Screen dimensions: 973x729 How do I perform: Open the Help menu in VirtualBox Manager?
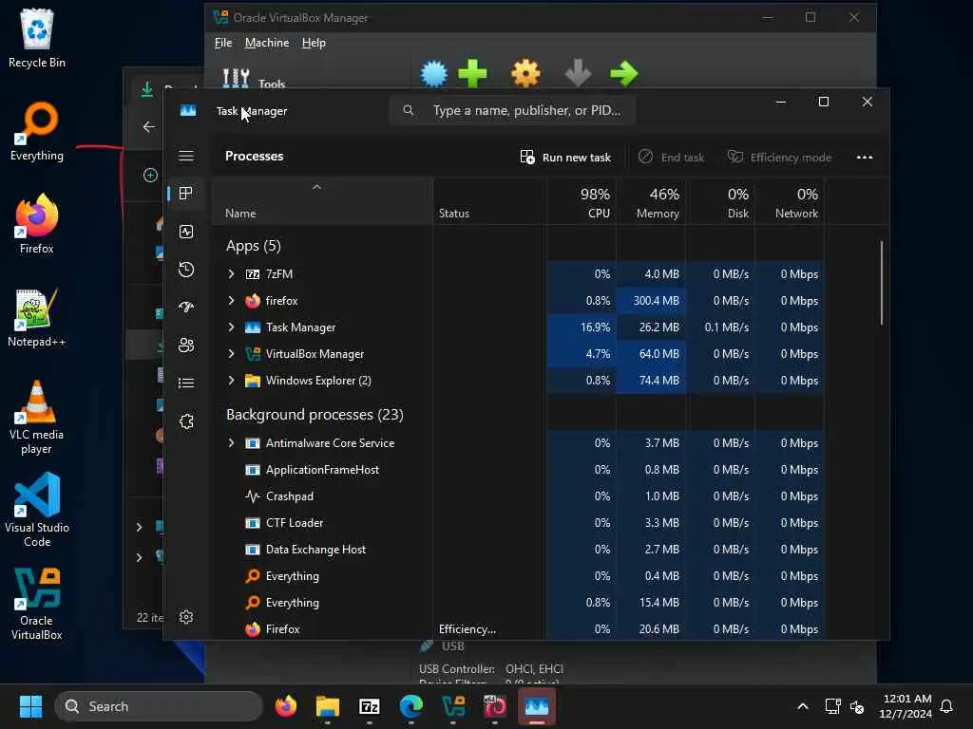point(314,43)
